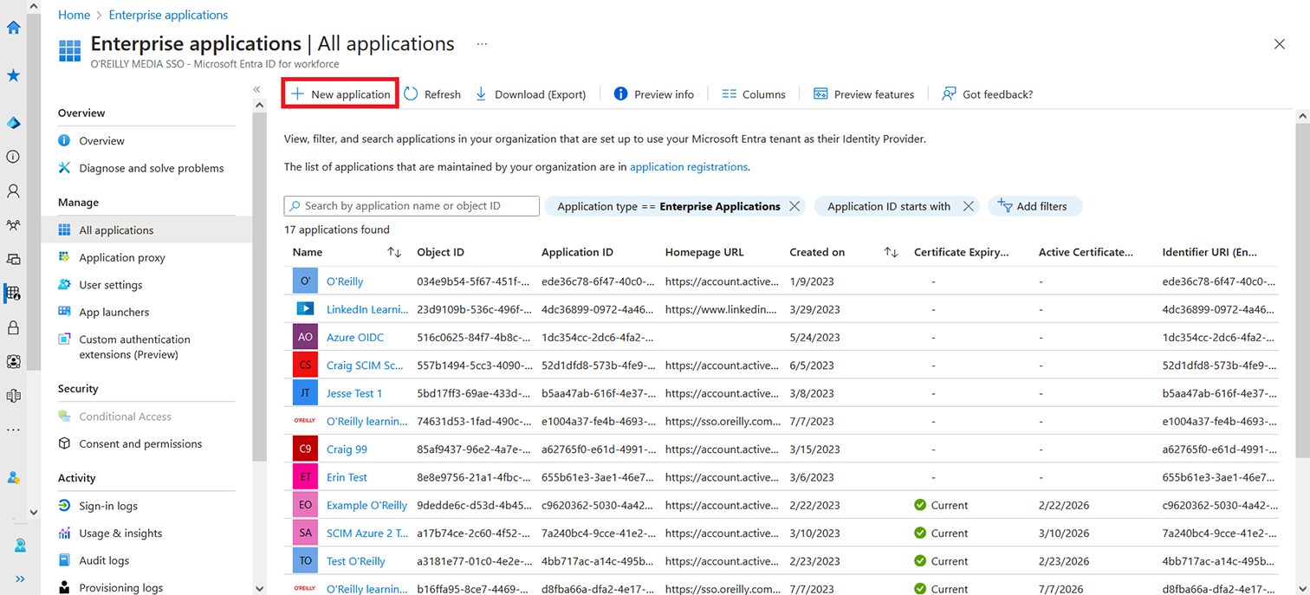Click the side menu scrollbar down arrow
The image size is (1310, 595).
[259, 588]
